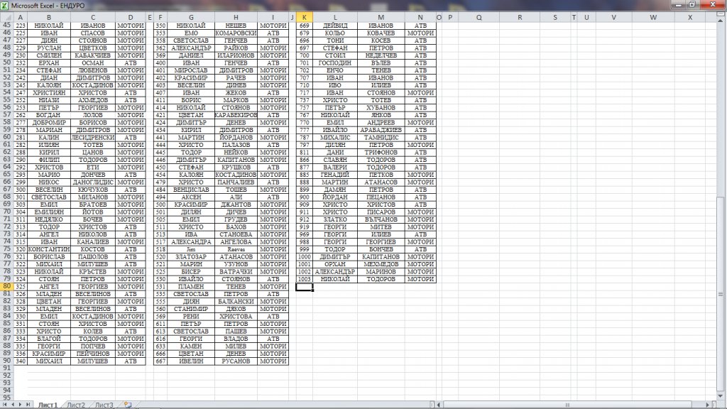Screen dimensions: 727x409
Task: Click the cell reading ТАМНИДИС
Action: (381, 137)
